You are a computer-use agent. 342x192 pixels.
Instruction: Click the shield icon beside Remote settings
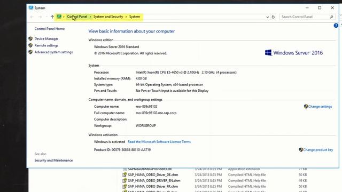coord(30,45)
